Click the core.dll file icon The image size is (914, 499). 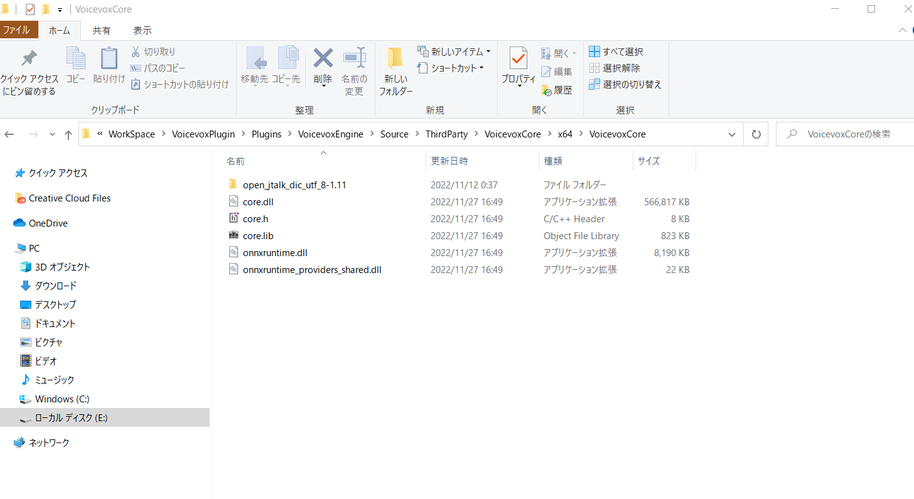234,202
